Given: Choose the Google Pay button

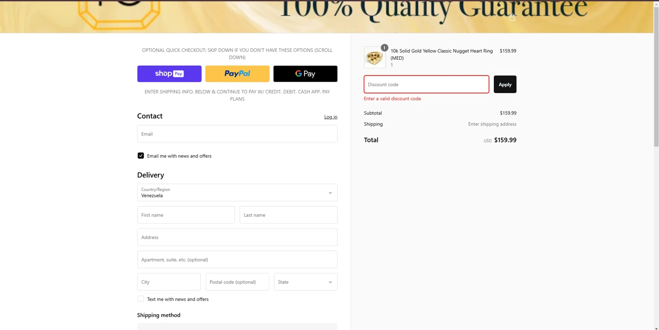Looking at the screenshot, I should [x=305, y=74].
